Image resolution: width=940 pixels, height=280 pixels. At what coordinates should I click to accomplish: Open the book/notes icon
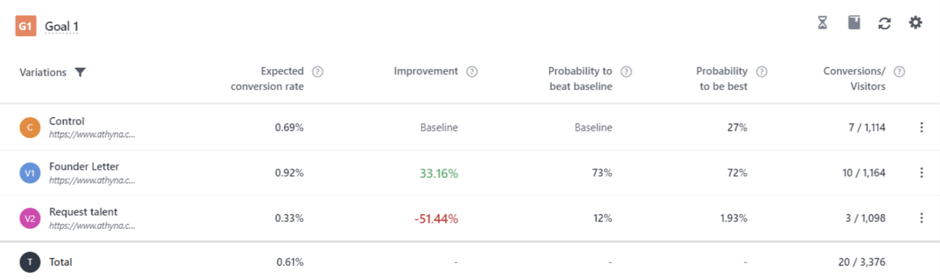click(x=854, y=23)
